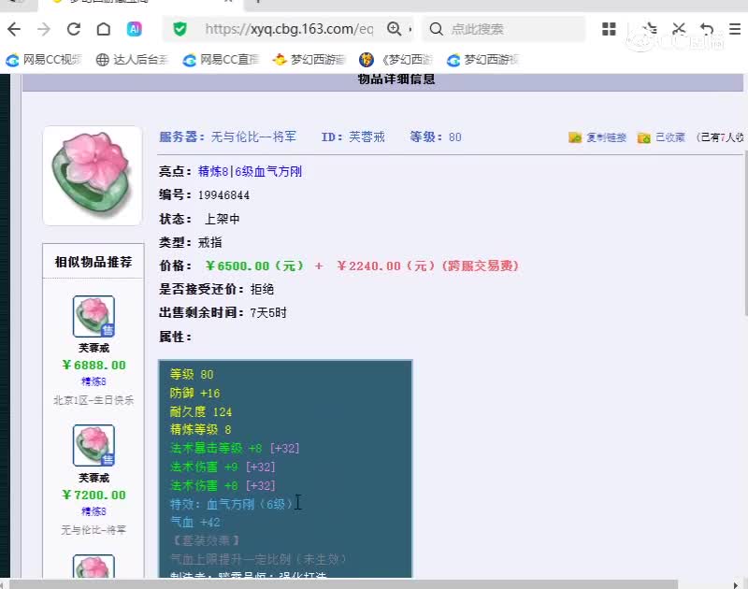Screen dimensions: 748x589
Task: Click the 已收藏 favorite folder icon
Action: click(x=643, y=137)
